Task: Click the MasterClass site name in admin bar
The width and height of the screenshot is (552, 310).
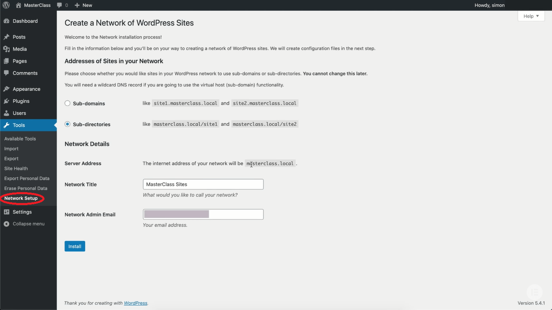Action: (37, 5)
